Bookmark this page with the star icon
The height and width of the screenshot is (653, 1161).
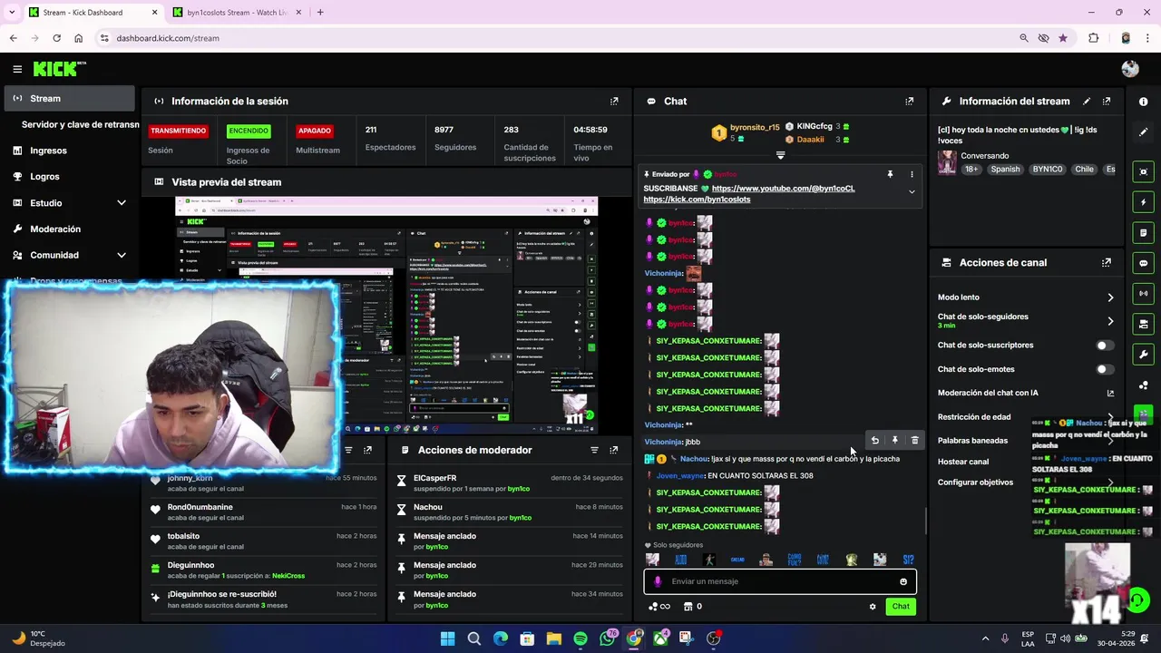click(1063, 38)
